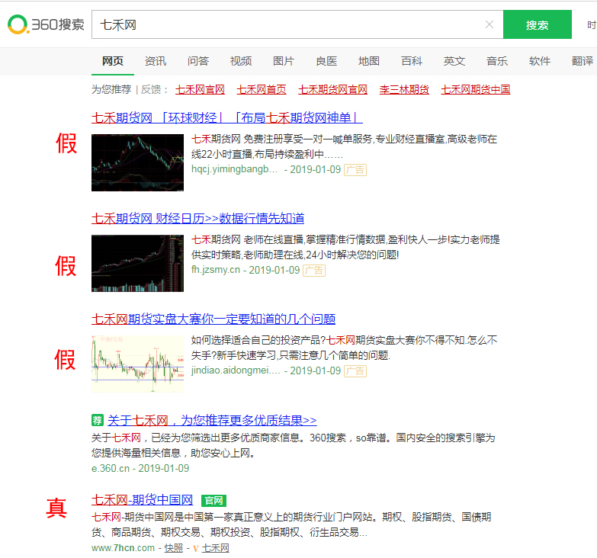The height and width of the screenshot is (558, 597).
Task: Open suggested search 七禾期货网官网
Action: (332, 89)
